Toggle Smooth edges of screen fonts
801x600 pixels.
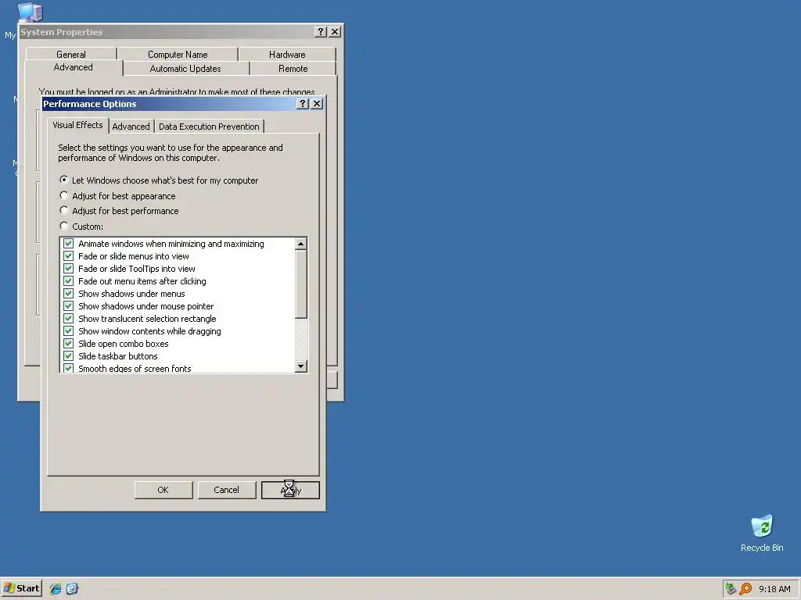69,368
